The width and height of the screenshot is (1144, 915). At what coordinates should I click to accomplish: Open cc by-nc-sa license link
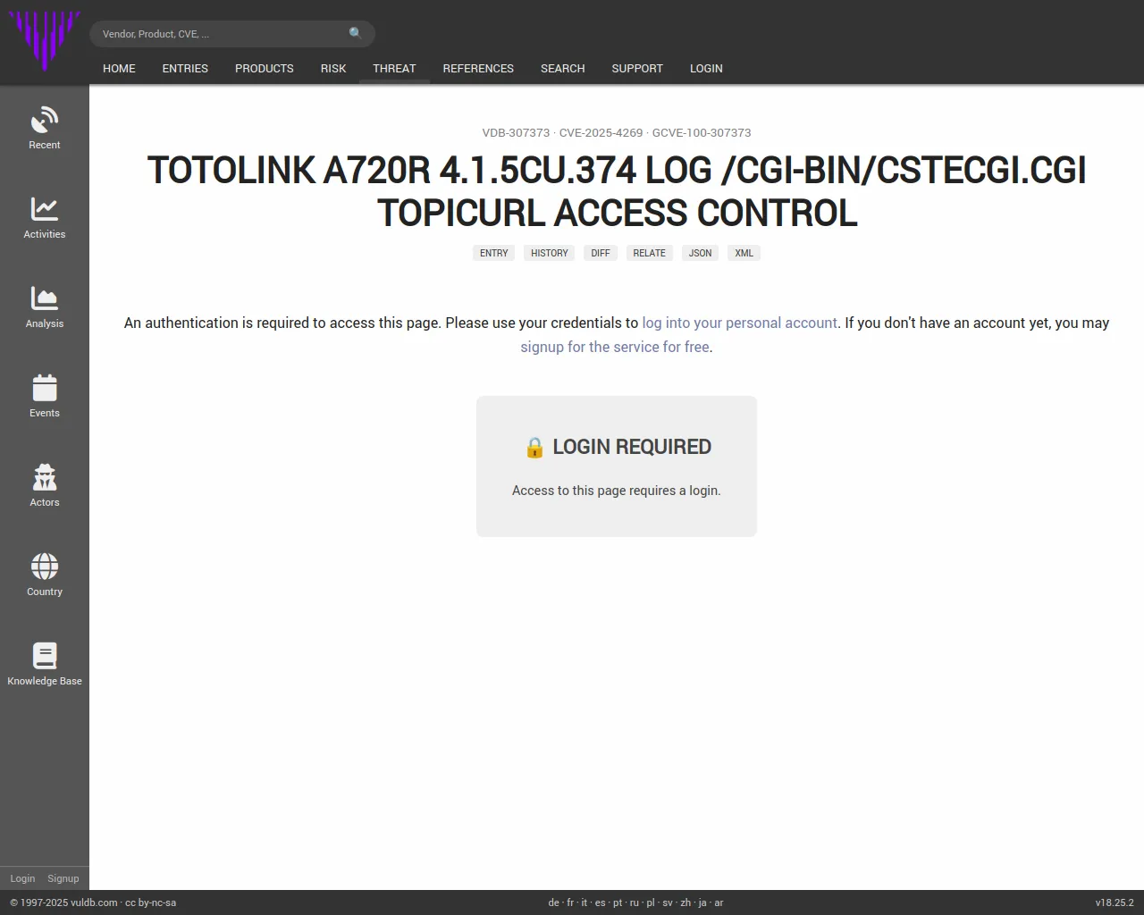click(x=151, y=902)
